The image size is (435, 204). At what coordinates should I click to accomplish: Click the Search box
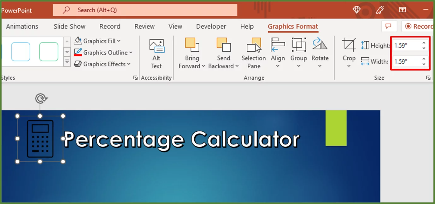click(145, 10)
